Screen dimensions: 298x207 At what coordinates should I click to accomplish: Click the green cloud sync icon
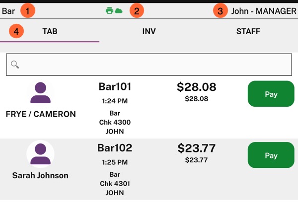[119, 11]
